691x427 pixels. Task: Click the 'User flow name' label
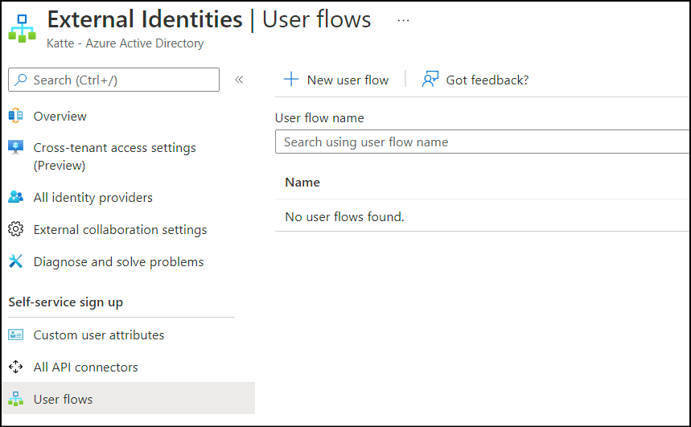coord(319,118)
